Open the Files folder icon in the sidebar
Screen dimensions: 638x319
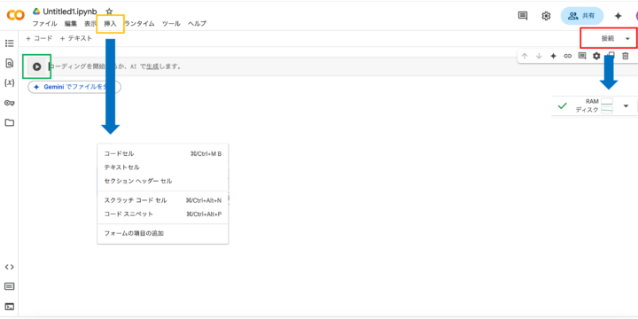[x=9, y=122]
